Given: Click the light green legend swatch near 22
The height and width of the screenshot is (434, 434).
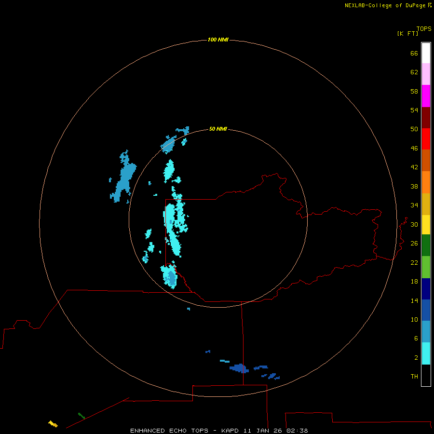Looking at the screenshot, I should (x=426, y=267).
